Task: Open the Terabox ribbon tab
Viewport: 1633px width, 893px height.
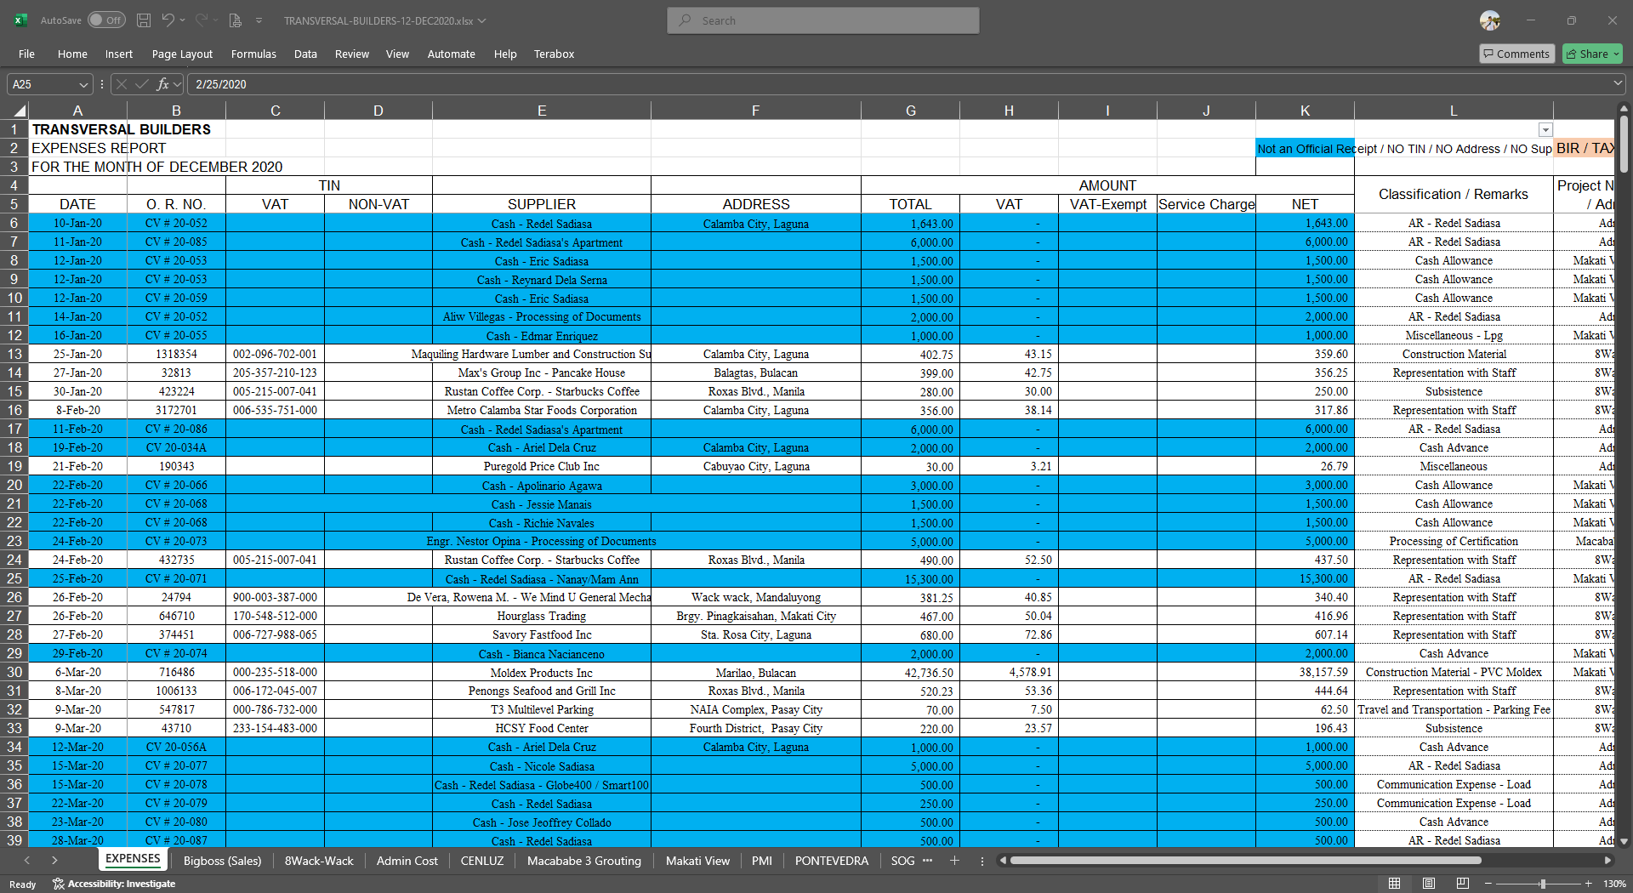Action: pyautogui.click(x=554, y=54)
